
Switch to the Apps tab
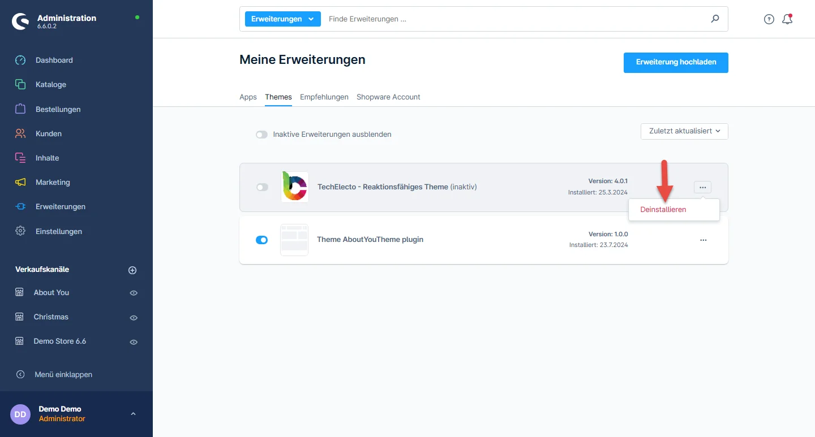tap(248, 97)
